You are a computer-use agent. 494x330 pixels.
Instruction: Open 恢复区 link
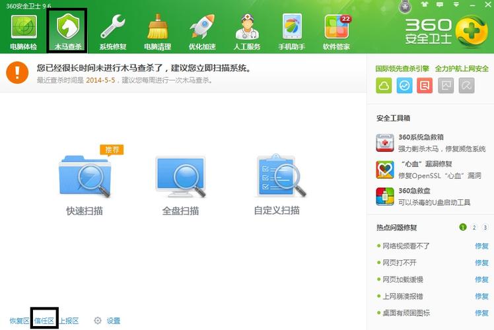pos(19,321)
